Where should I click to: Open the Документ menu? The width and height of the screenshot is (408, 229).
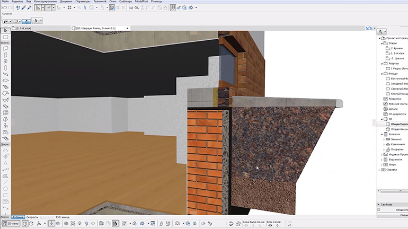pos(66,2)
